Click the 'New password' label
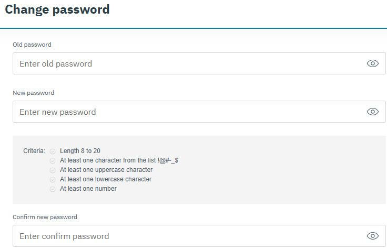This screenshot has width=387, height=250. click(x=33, y=93)
